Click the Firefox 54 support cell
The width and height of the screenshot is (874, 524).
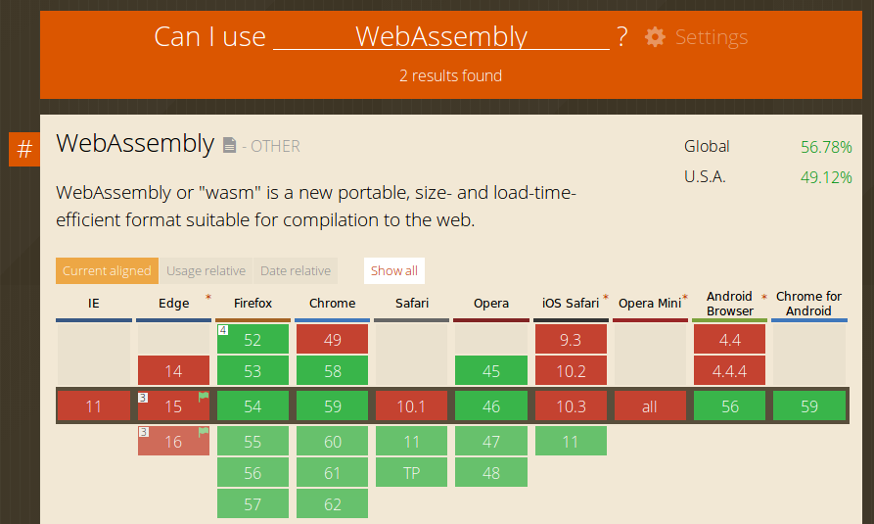(x=253, y=406)
